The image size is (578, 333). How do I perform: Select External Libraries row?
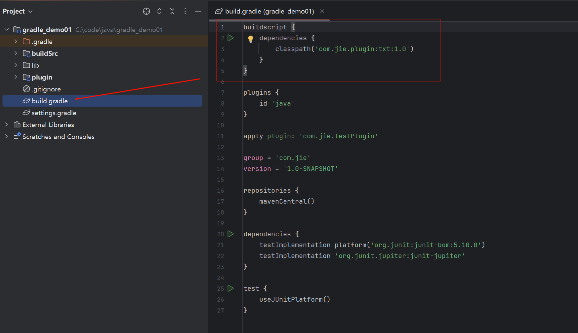[104, 124]
